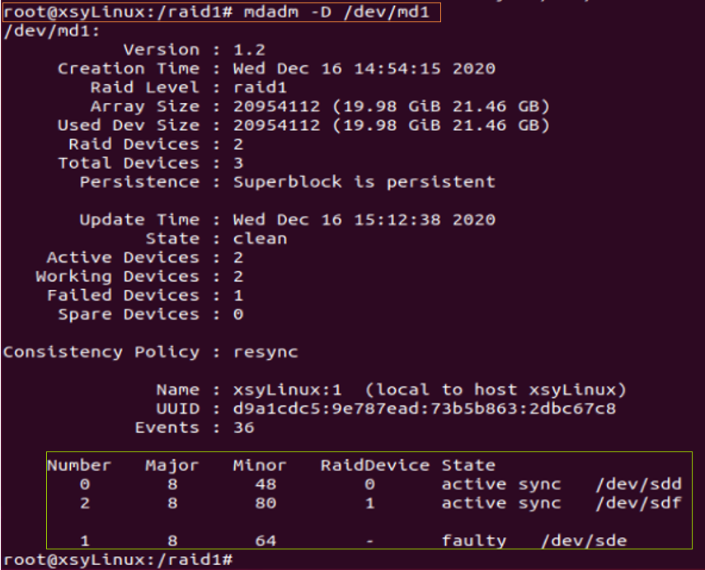Click the Spare Devices value '0'
The width and height of the screenshot is (705, 570).
238,315
